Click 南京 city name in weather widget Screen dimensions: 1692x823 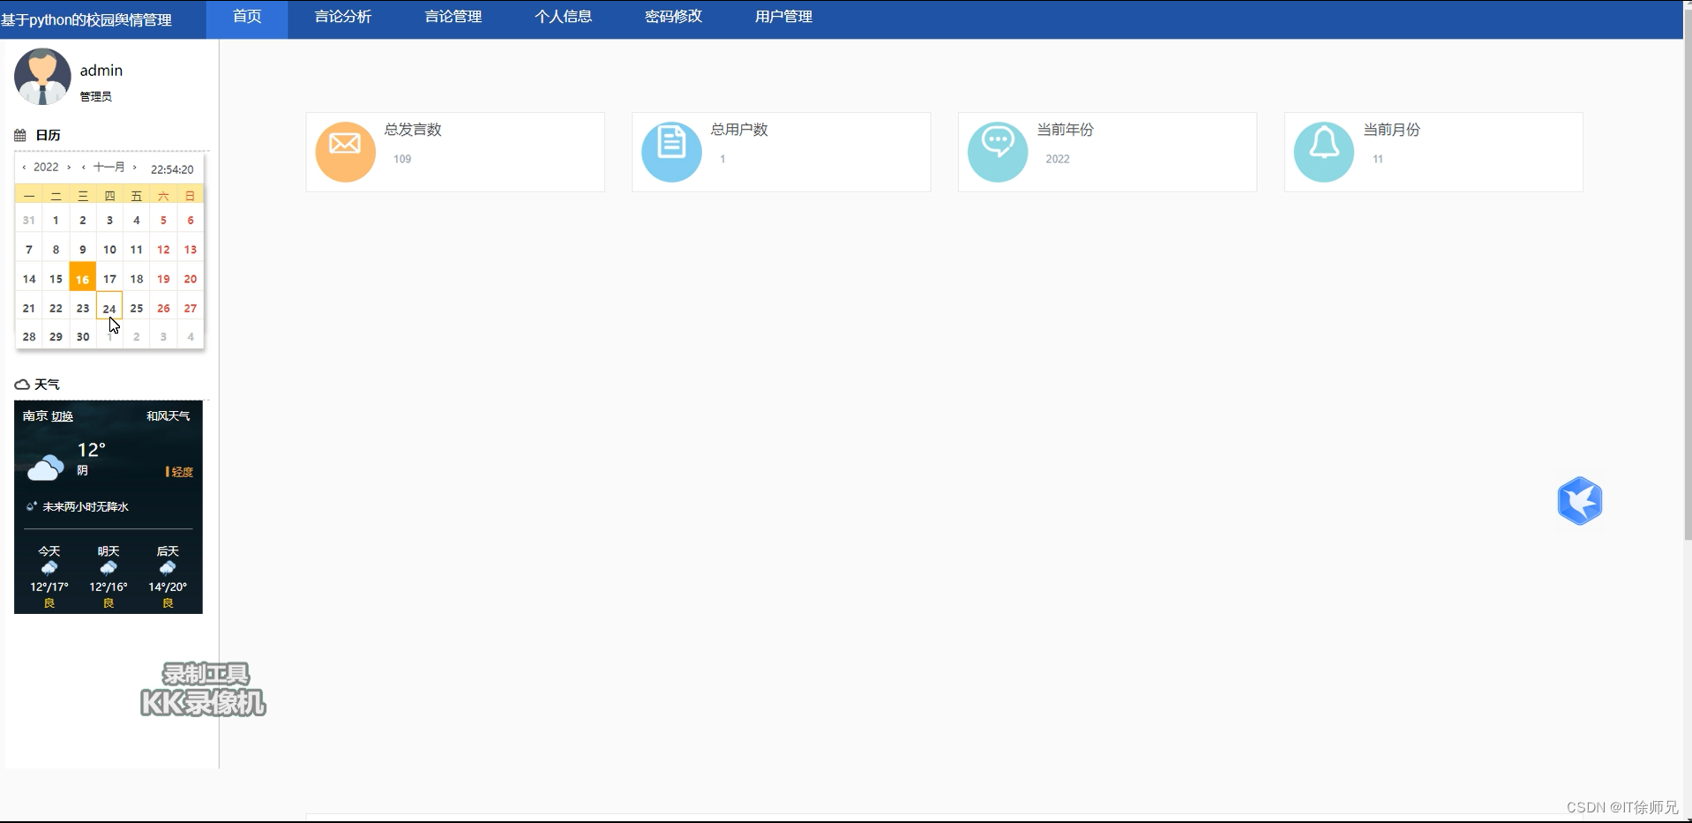(x=35, y=416)
